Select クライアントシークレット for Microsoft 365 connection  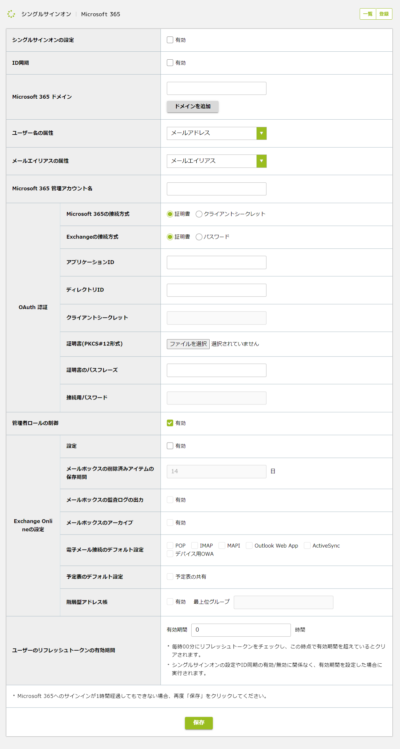point(199,214)
